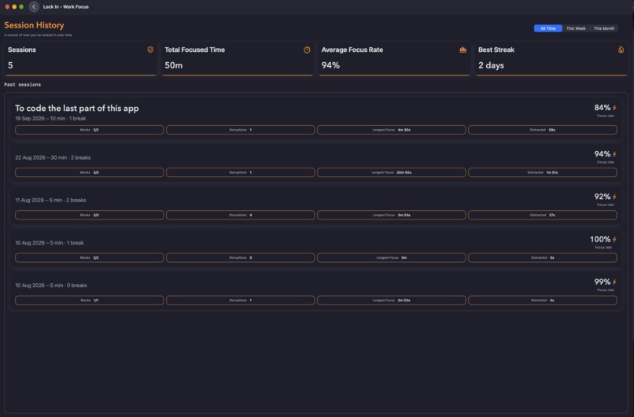This screenshot has width=634, height=417.
Task: Click the Best Streak 2 days value
Action: point(491,65)
